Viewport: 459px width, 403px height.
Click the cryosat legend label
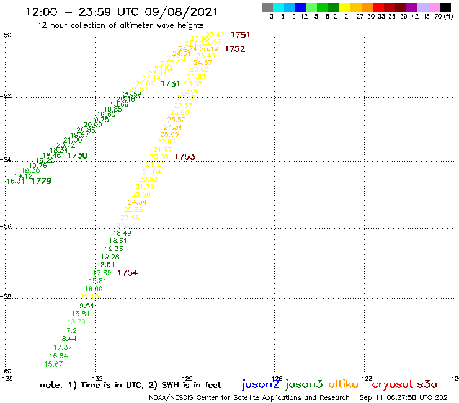pyautogui.click(x=393, y=385)
